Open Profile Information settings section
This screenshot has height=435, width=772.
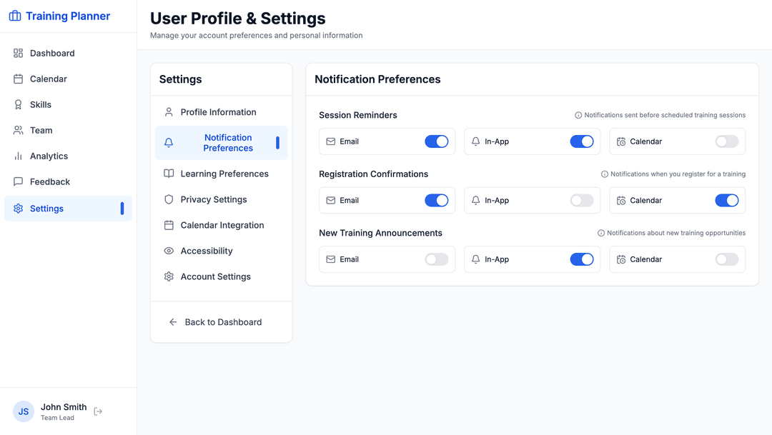click(x=218, y=112)
